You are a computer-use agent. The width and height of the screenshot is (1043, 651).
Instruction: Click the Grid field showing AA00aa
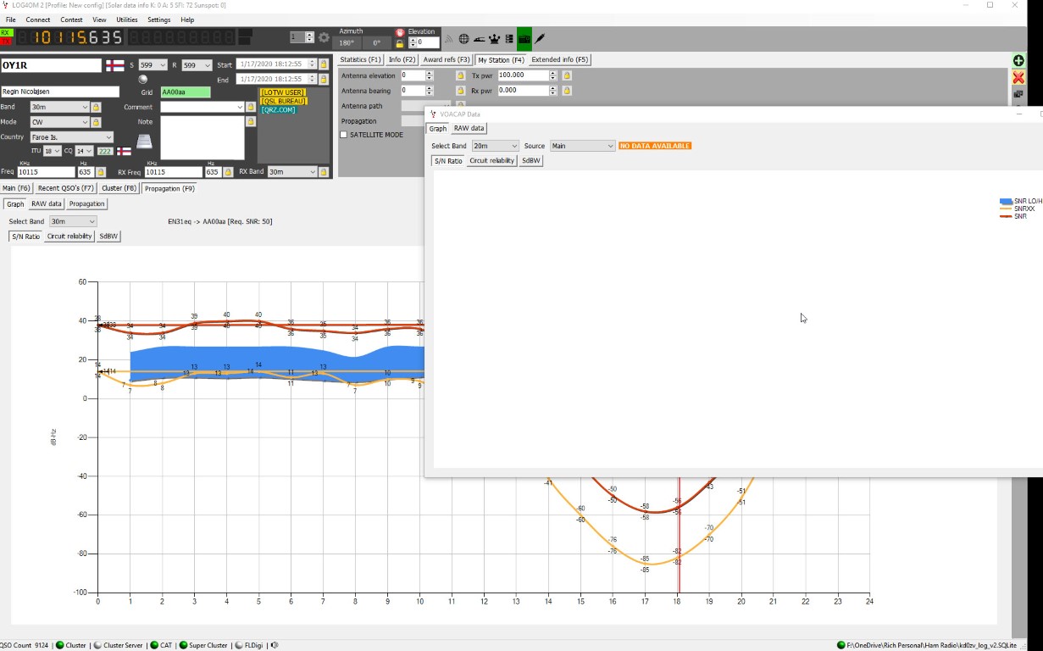(x=186, y=92)
